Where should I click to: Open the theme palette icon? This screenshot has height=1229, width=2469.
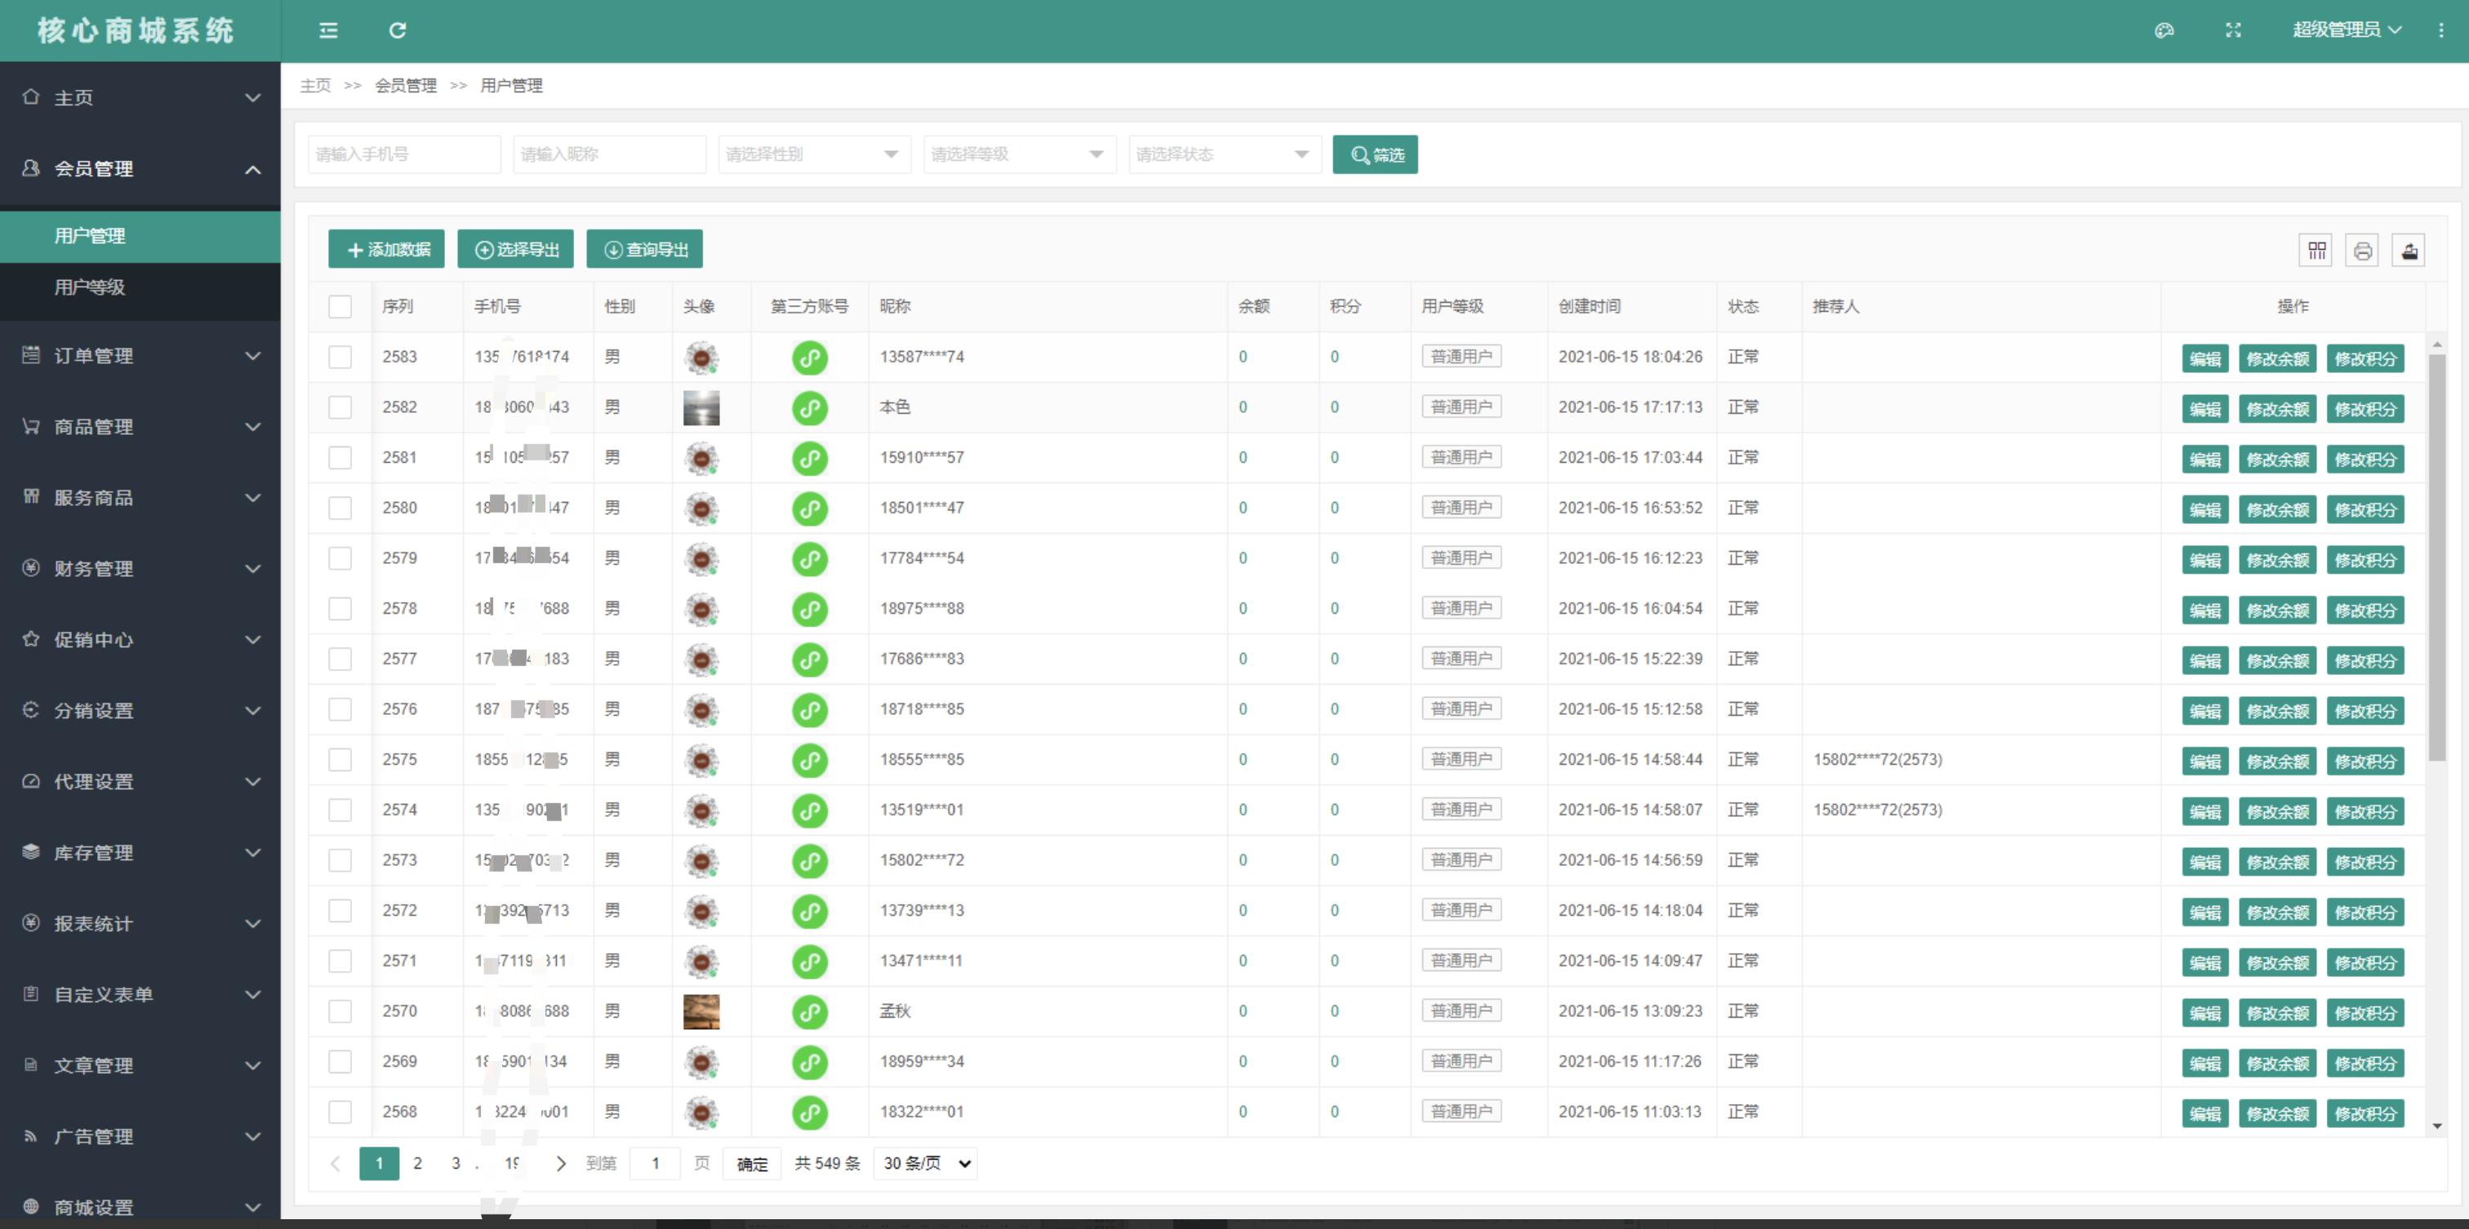pos(2164,31)
